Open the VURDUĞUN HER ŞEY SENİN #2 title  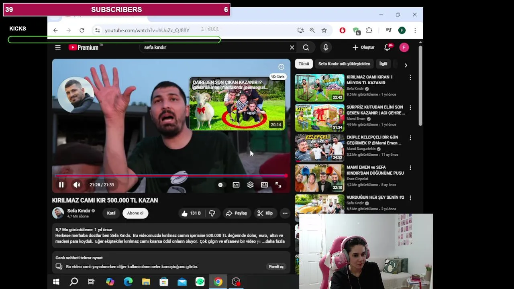coord(375,197)
